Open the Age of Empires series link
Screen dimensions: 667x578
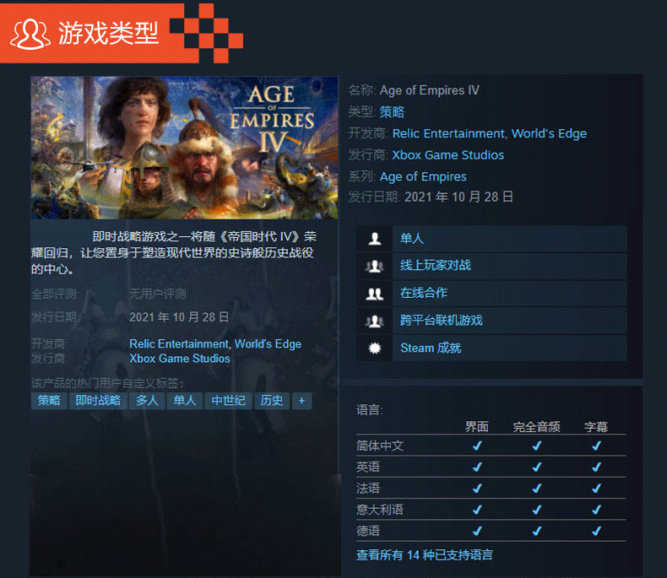coord(423,176)
